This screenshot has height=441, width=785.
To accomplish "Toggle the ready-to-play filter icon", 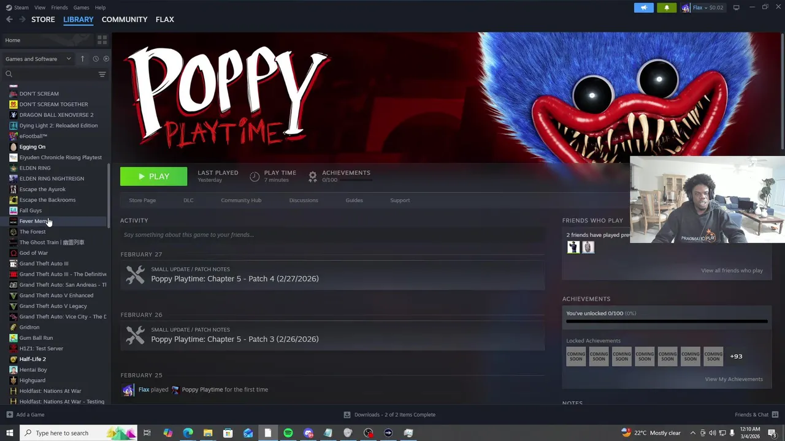I will click(x=106, y=59).
